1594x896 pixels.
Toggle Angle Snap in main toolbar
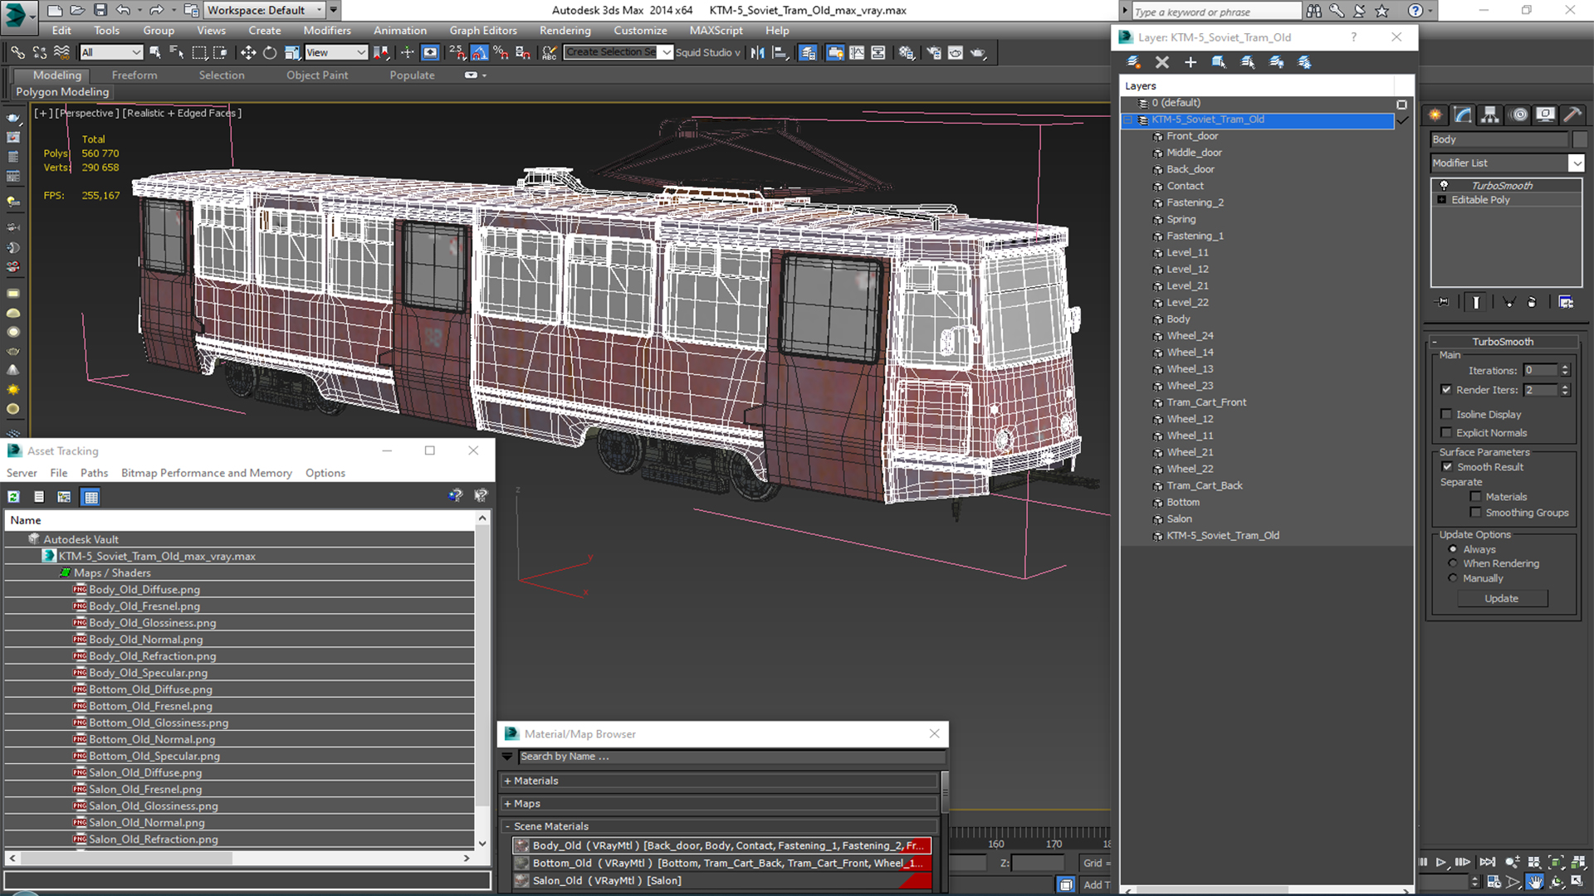pyautogui.click(x=480, y=52)
